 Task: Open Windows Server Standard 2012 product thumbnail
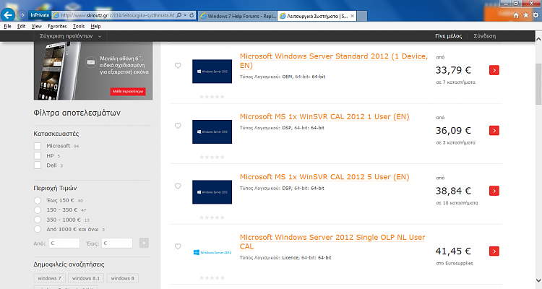point(212,72)
